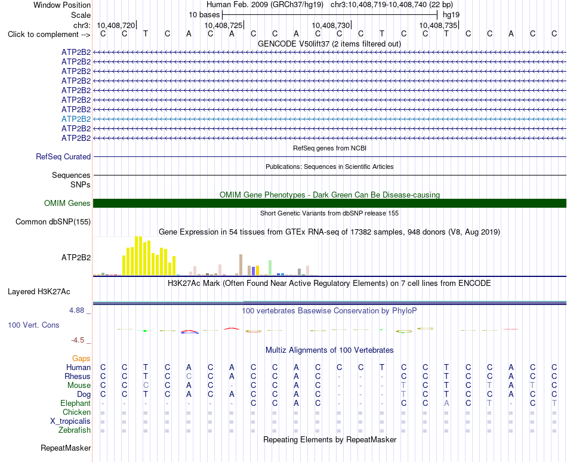Open the RefSeq Curated track label
This screenshot has width=567, height=462.
(63, 156)
